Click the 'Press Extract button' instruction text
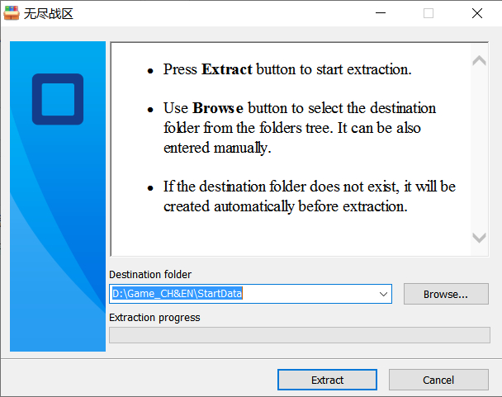Viewport: 502px width, 397px height. (287, 69)
